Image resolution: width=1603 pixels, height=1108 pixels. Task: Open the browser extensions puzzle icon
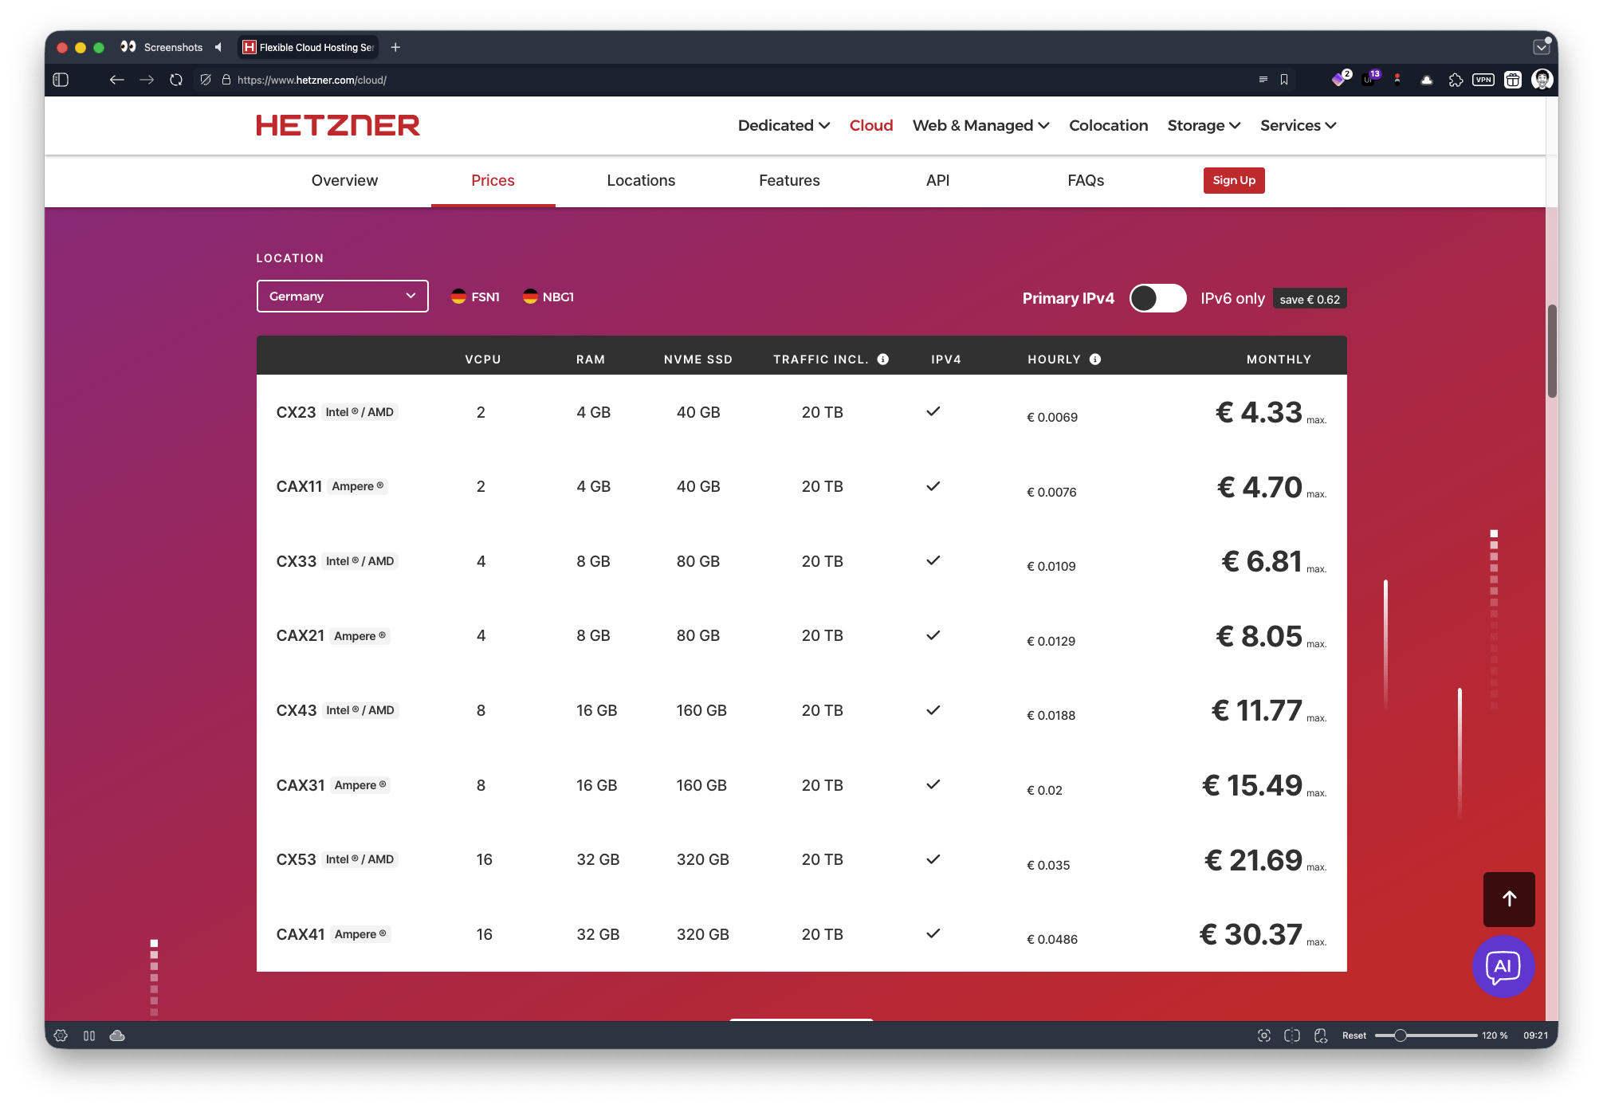pyautogui.click(x=1456, y=80)
